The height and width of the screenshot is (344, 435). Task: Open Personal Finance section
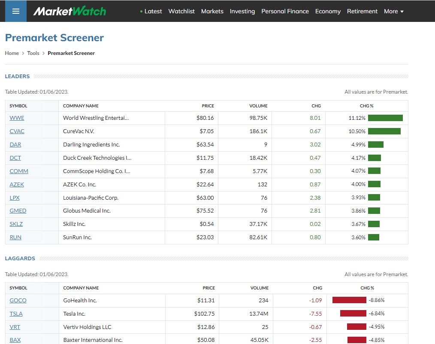click(285, 12)
